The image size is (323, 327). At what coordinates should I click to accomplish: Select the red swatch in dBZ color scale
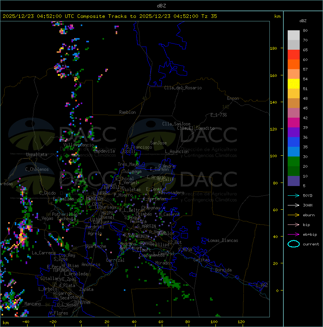click(x=293, y=55)
